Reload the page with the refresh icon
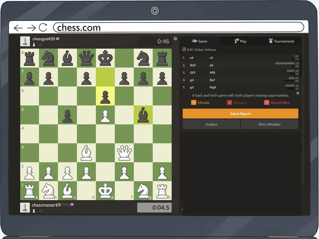Screen dimensions: 319x239 point(43,27)
